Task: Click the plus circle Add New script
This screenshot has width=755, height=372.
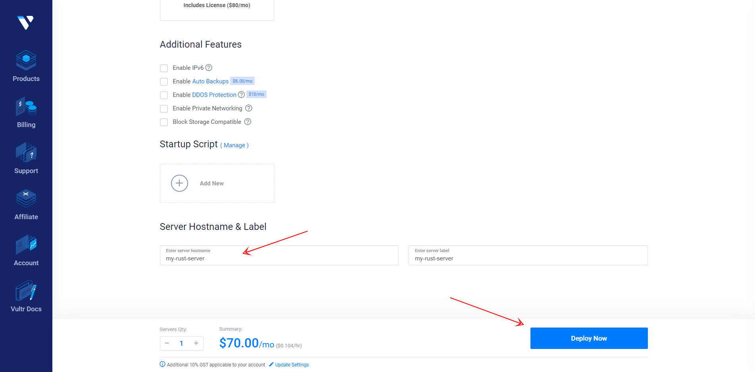Action: pos(179,183)
